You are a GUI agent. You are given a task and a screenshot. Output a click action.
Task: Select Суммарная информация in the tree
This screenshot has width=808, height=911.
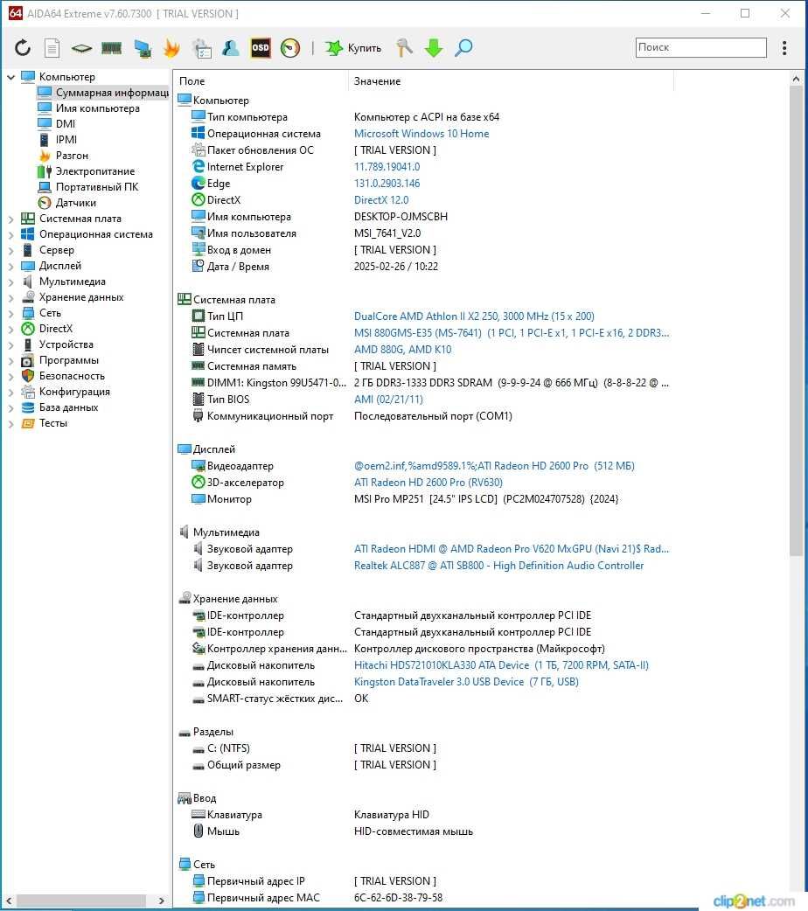click(103, 93)
